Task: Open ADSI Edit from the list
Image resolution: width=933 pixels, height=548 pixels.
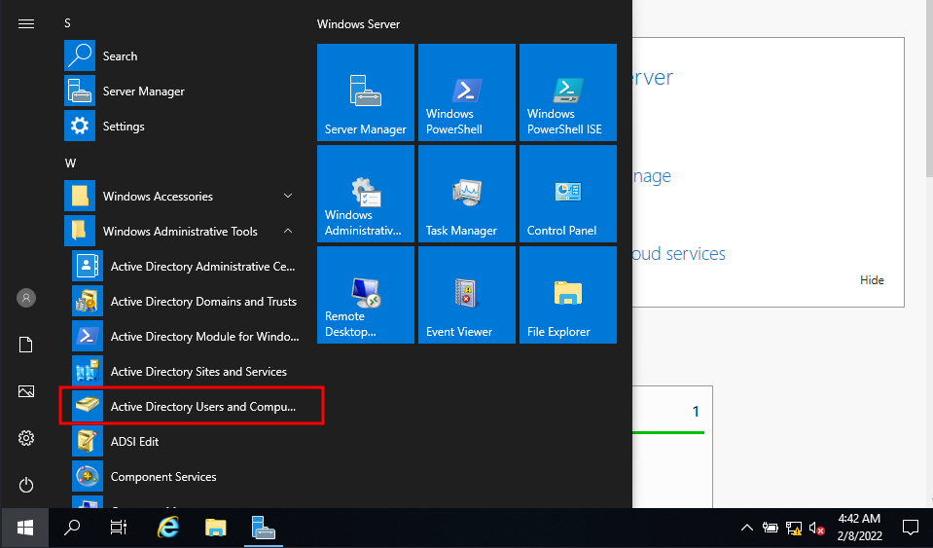Action: coord(186,442)
